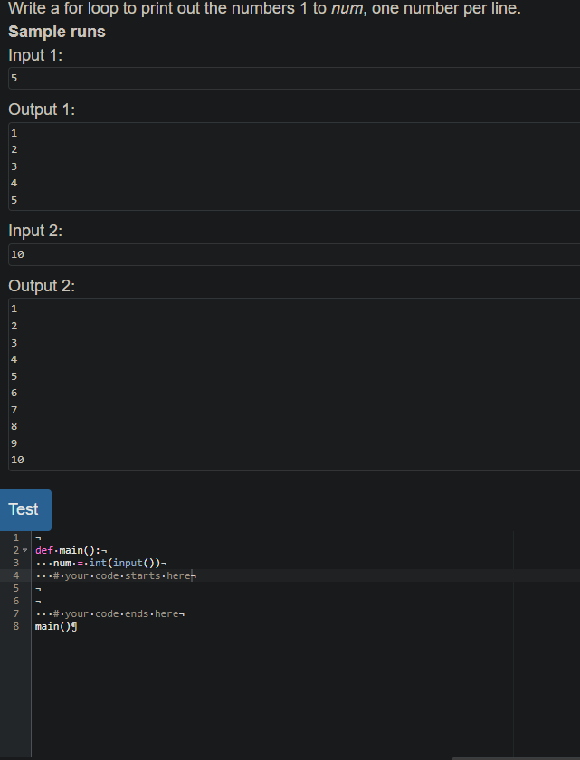580x760 pixels.
Task: Click the 'Input 1:' label
Action: (35, 55)
